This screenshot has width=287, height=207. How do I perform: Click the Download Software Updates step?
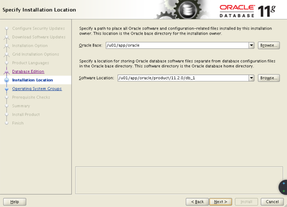click(39, 37)
